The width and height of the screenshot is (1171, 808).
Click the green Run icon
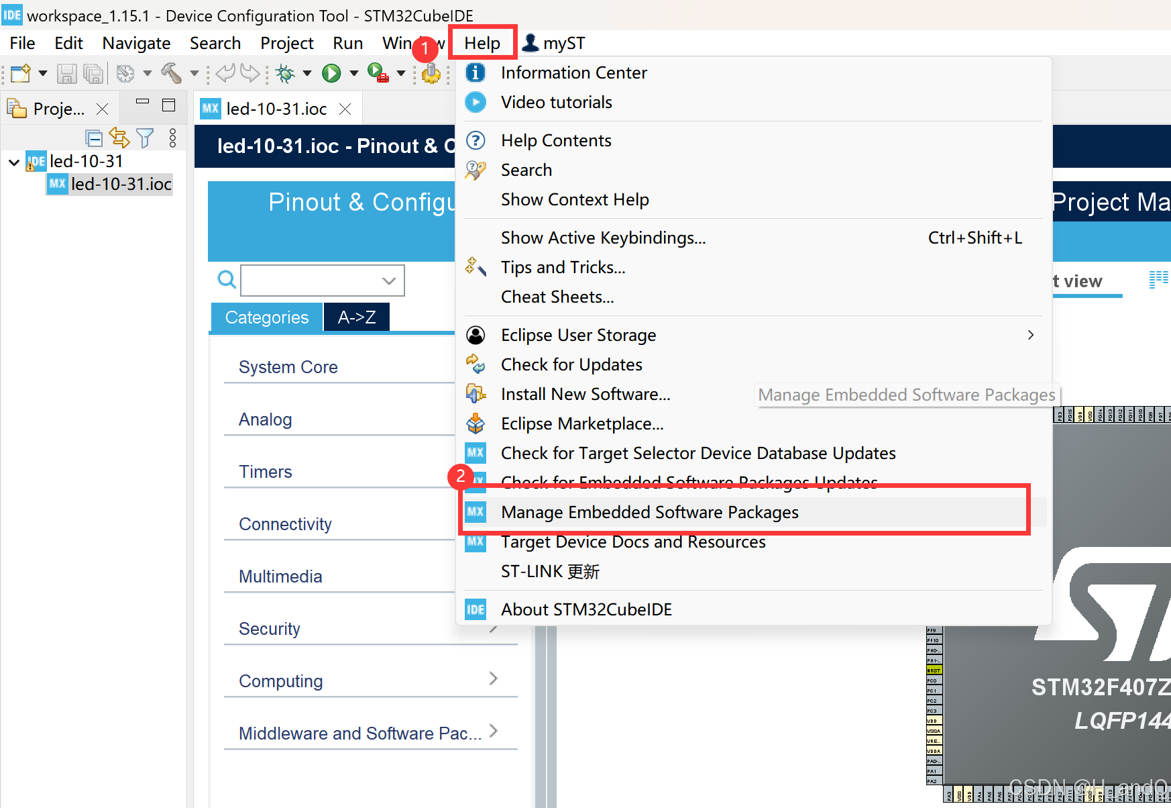click(x=331, y=73)
